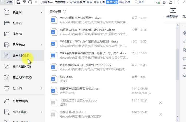Image resolution: width=186 pixels, height=122 pixels.
Task: Open the help icon in right sidebar
Action: coord(184,67)
